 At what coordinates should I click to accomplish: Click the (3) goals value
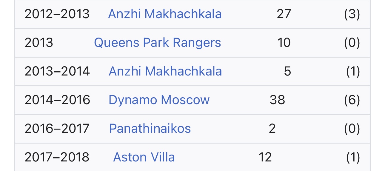[352, 14]
